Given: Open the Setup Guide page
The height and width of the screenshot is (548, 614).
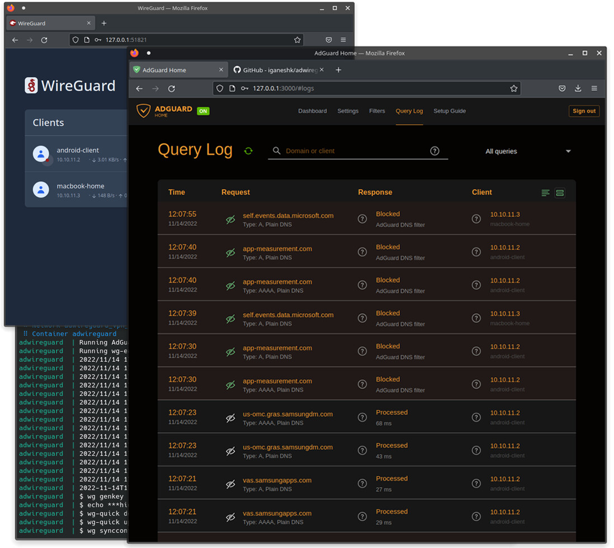Looking at the screenshot, I should [450, 111].
